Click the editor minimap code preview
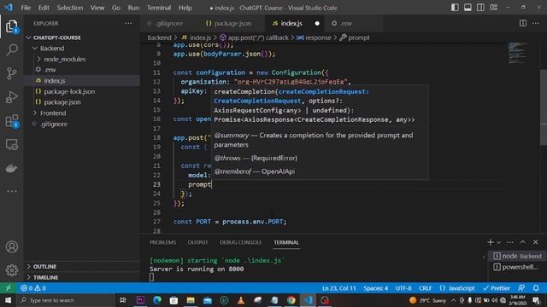The width and height of the screenshot is (547, 307). click(517, 53)
